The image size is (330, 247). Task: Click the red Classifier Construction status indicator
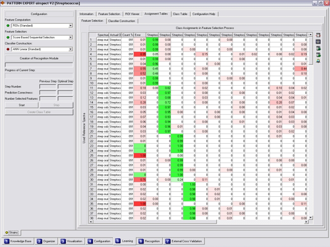pos(7,49)
